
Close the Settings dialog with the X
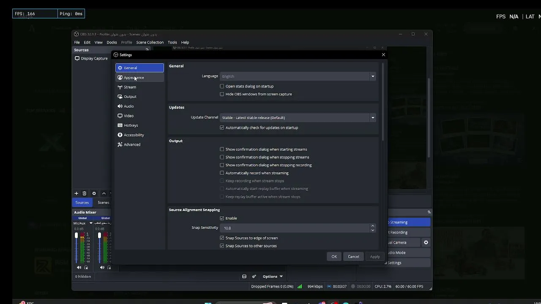coord(383,55)
